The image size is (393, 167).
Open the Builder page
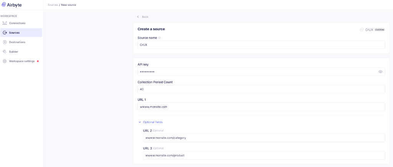pos(21,52)
